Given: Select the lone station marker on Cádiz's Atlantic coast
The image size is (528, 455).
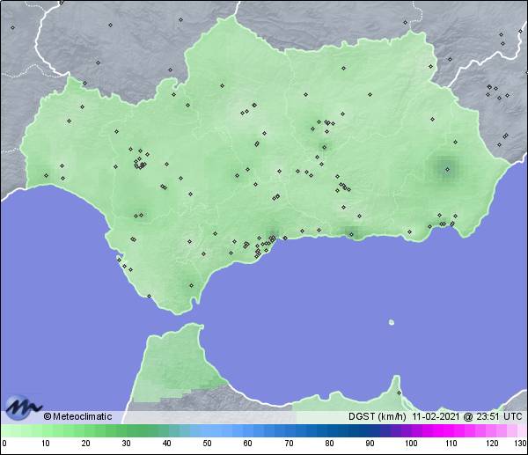Looking at the screenshot, I should (x=150, y=297).
